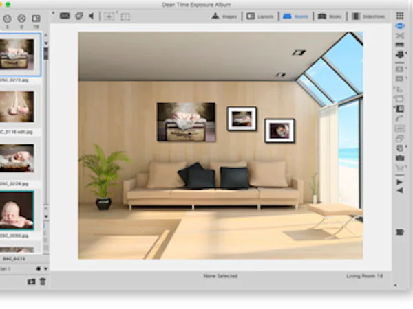Select the hanging baby sling thumbnail
Image resolution: width=413 pixels, height=309 pixels.
click(17, 106)
